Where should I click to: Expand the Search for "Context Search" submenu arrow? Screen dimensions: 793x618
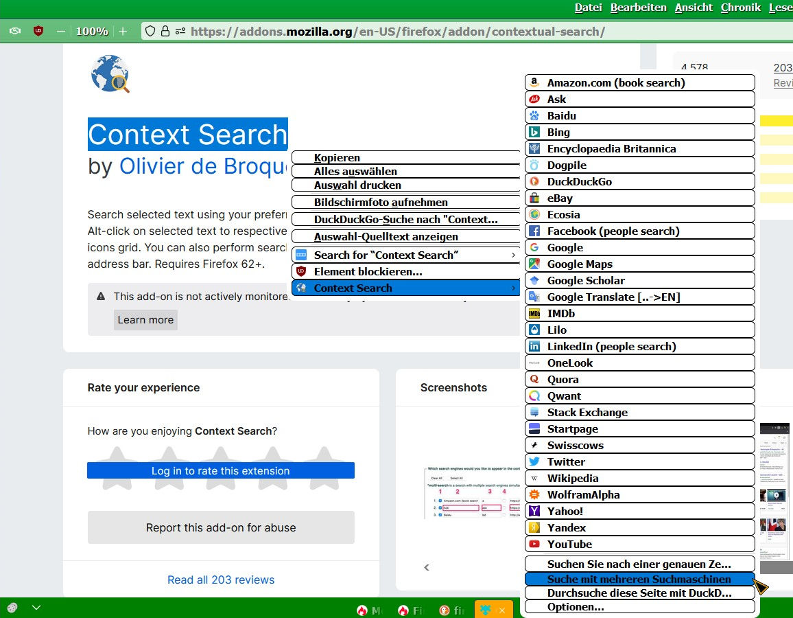pos(513,255)
